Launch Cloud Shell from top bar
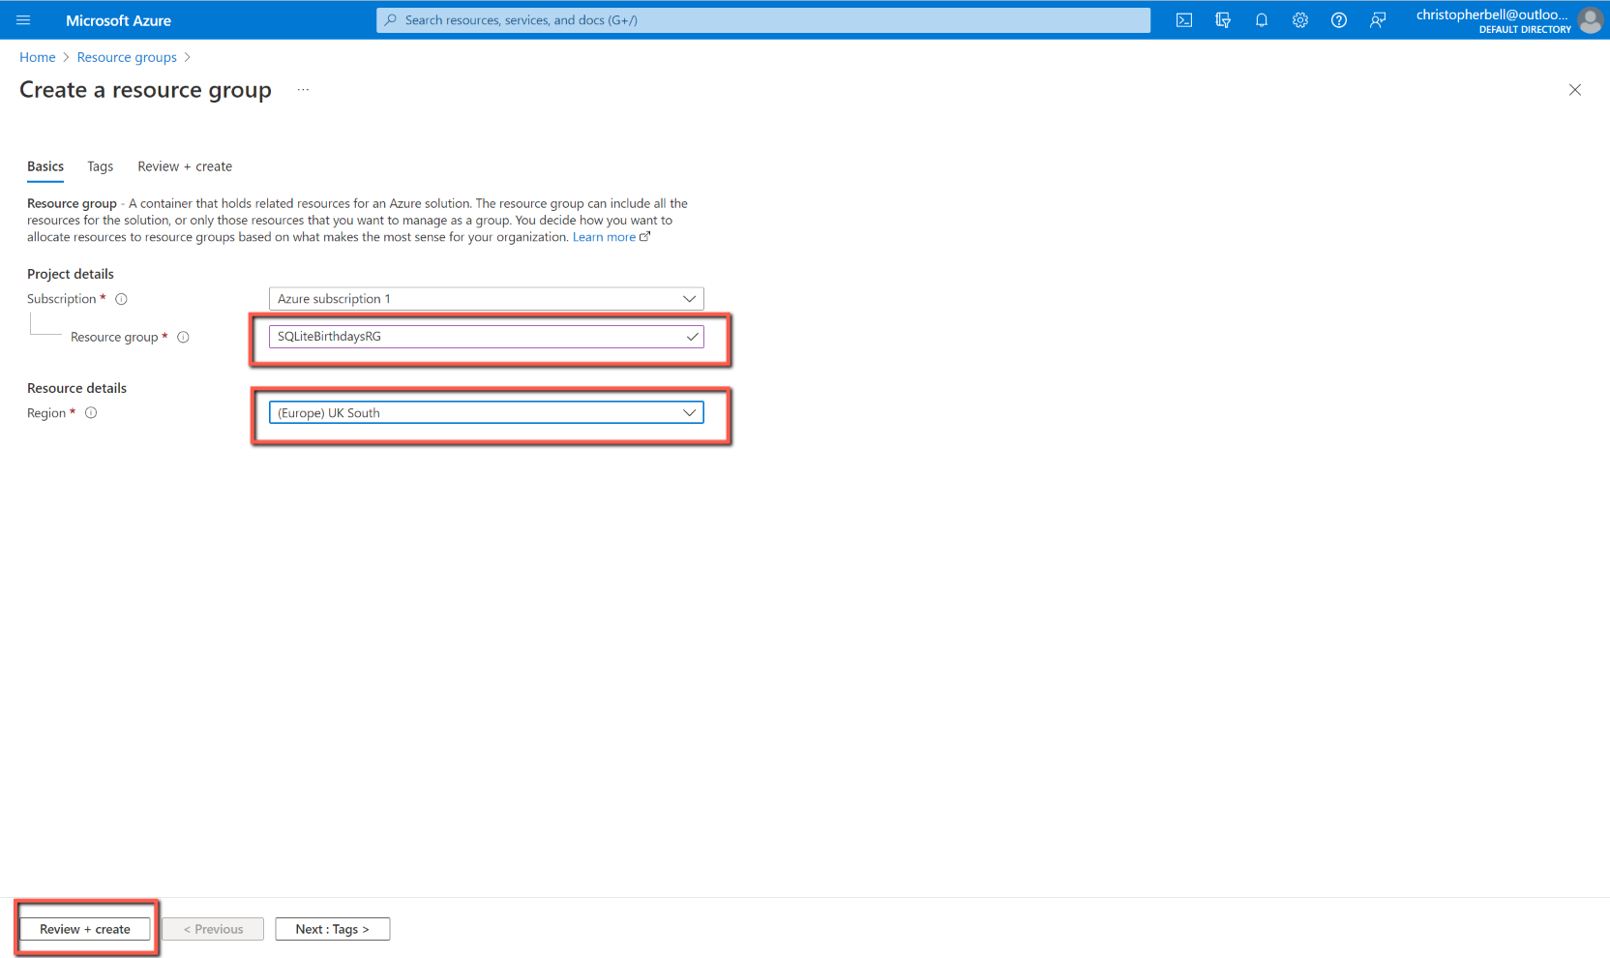The image size is (1610, 958). pos(1183,20)
